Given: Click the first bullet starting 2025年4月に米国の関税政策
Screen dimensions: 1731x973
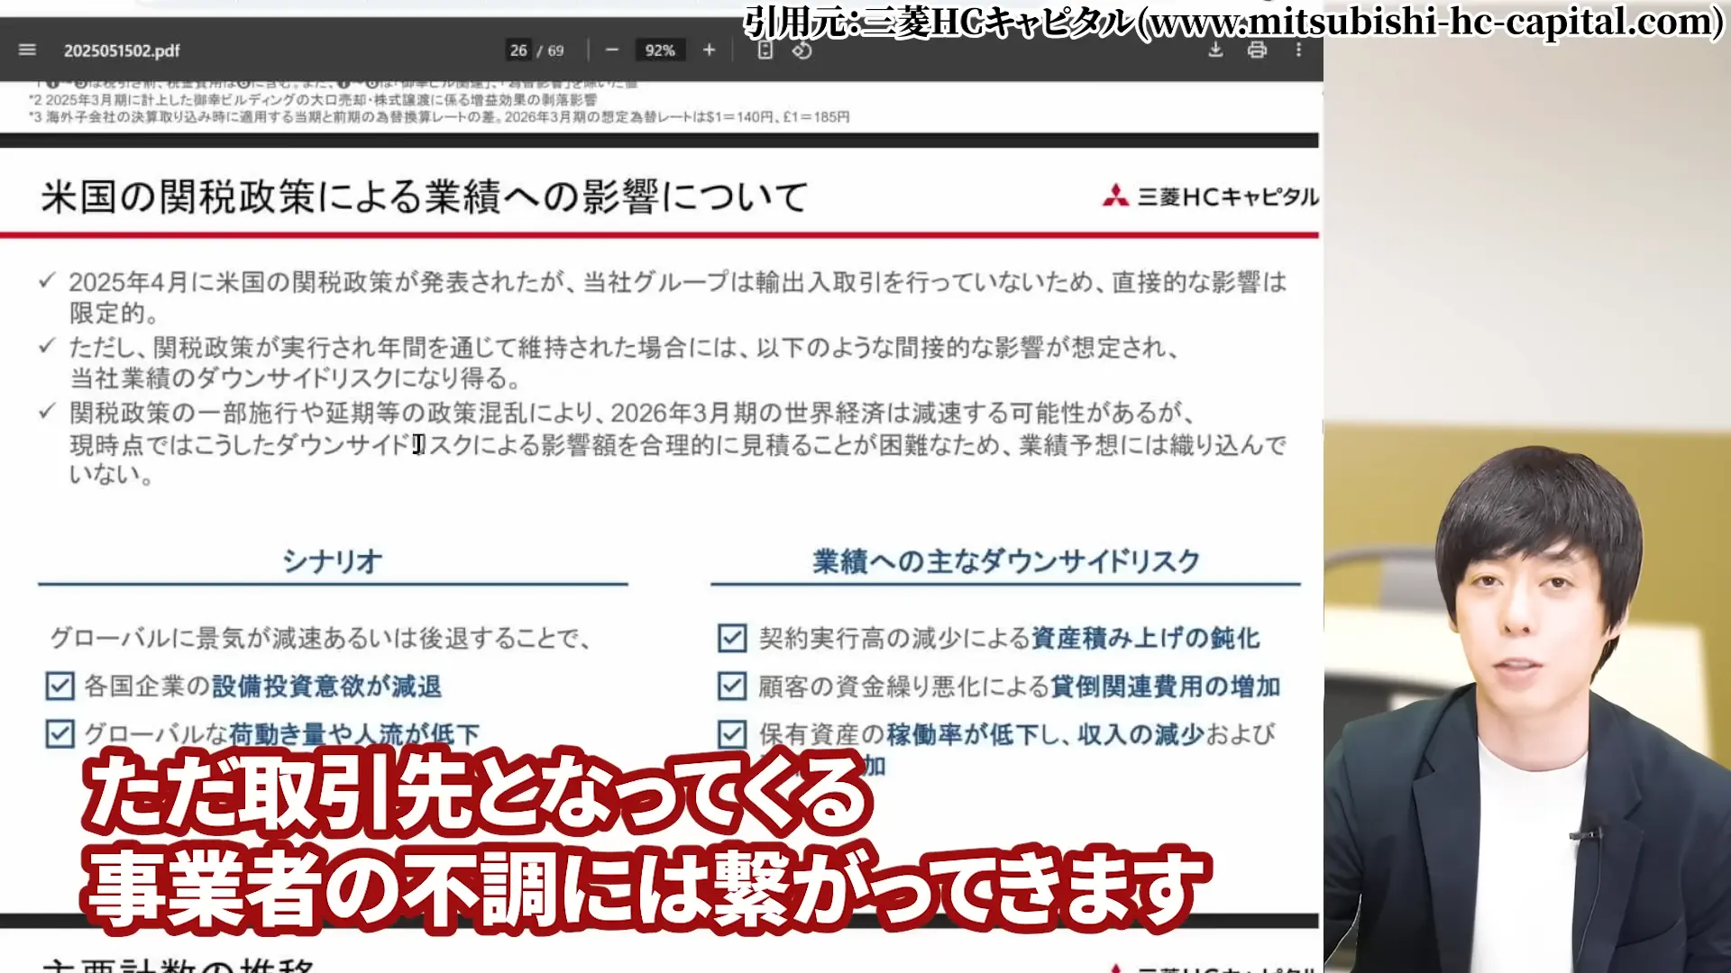Looking at the screenshot, I should [x=678, y=297].
